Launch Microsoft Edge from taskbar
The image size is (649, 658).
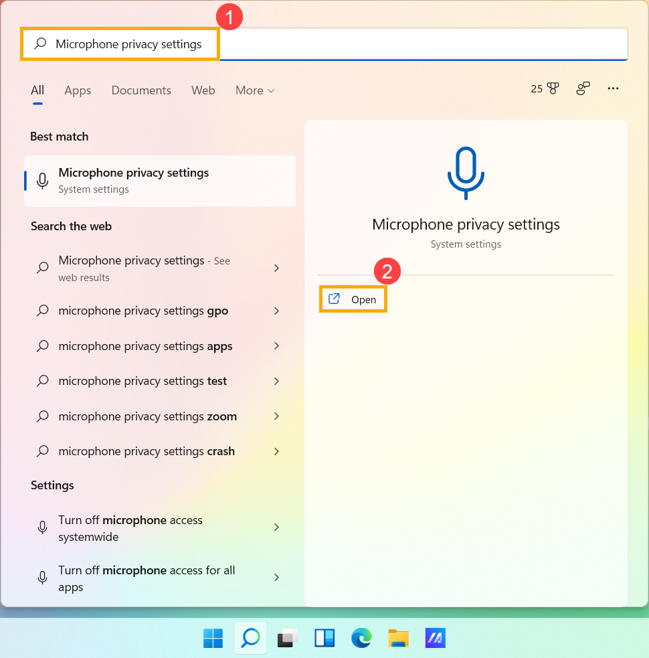click(x=361, y=638)
